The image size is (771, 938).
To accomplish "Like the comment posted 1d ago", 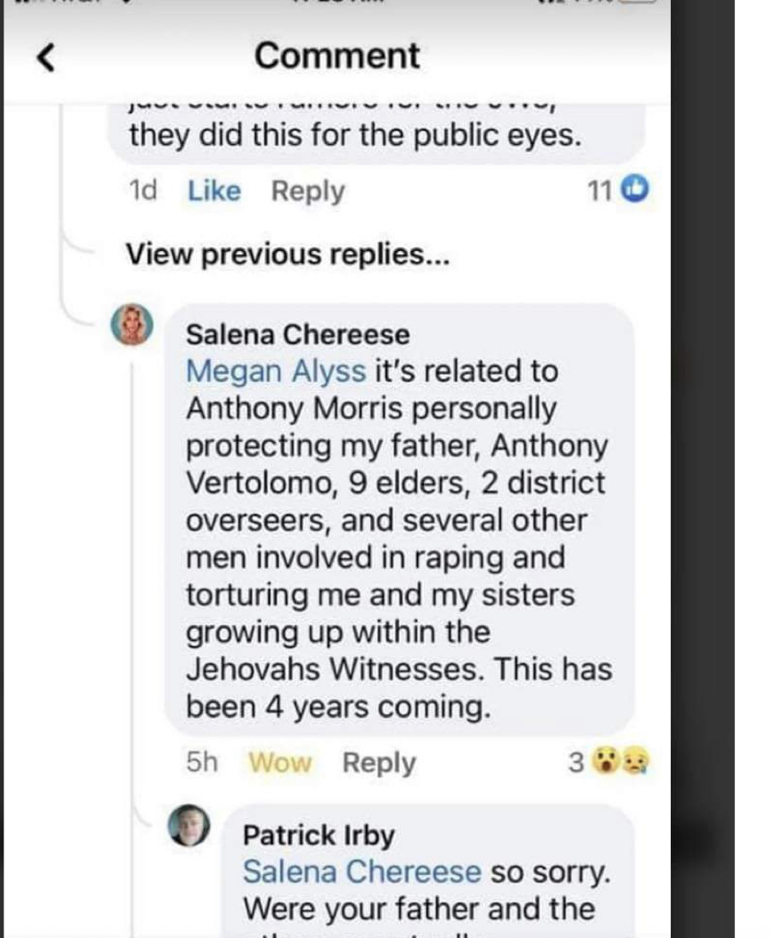I will (x=214, y=191).
